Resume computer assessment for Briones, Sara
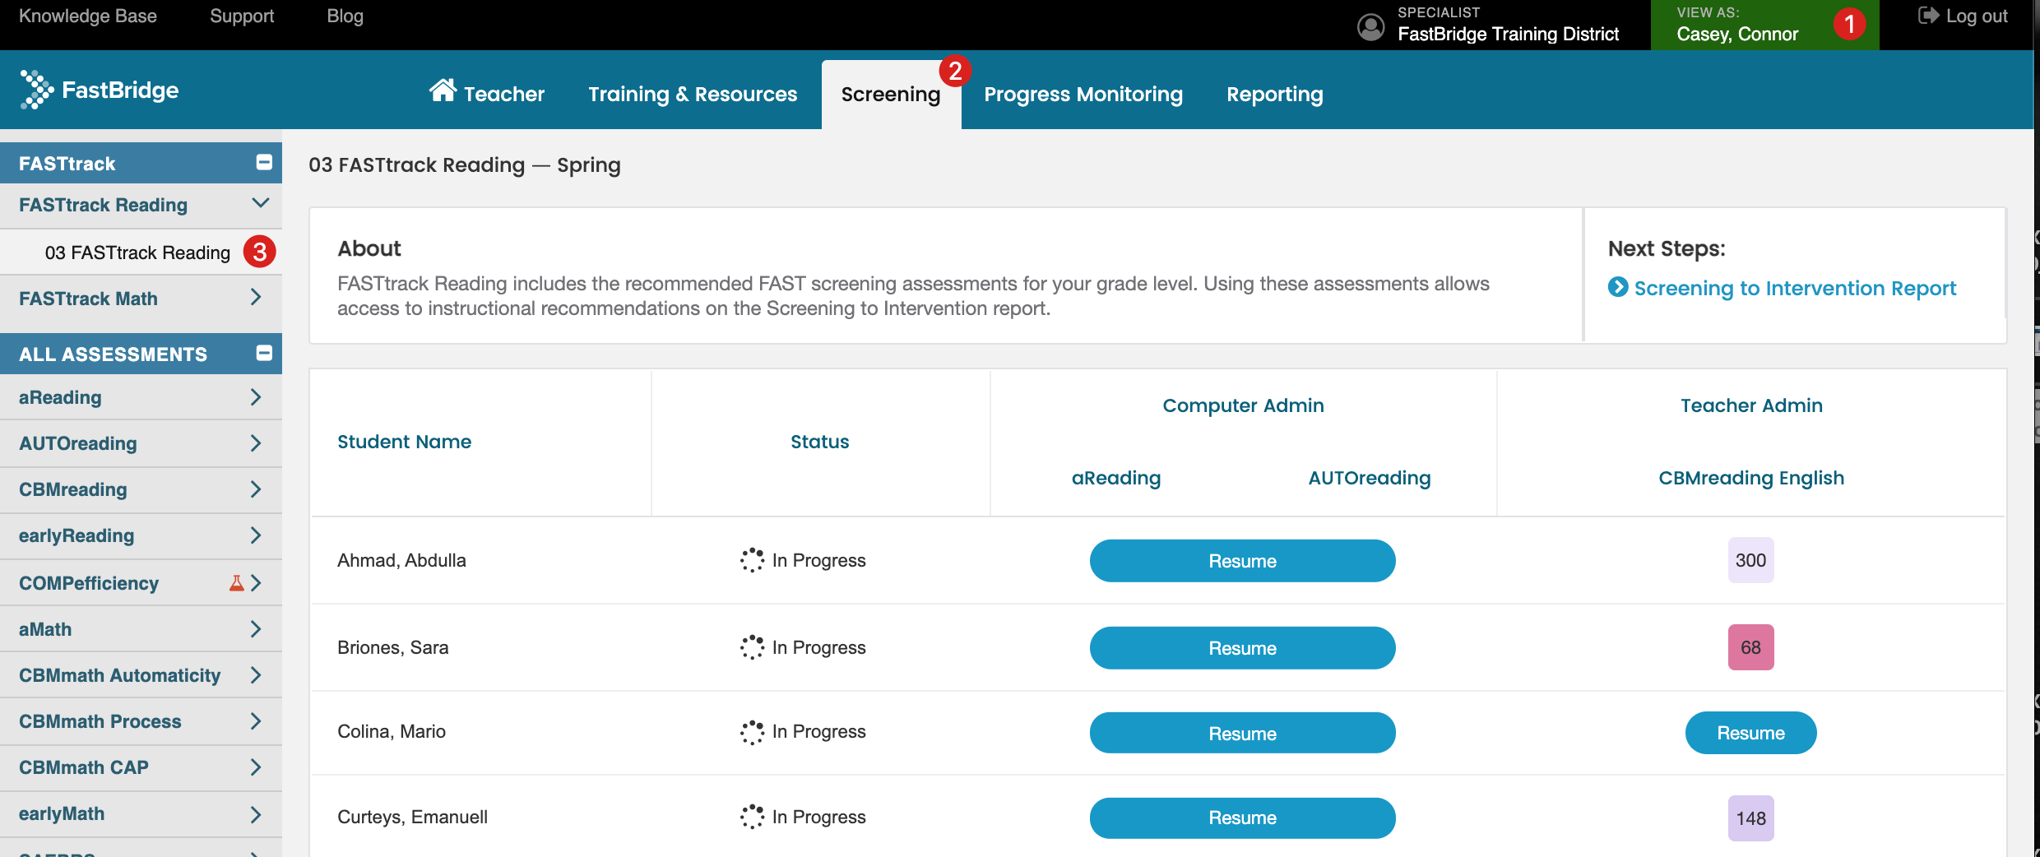2040x857 pixels. 1242,648
